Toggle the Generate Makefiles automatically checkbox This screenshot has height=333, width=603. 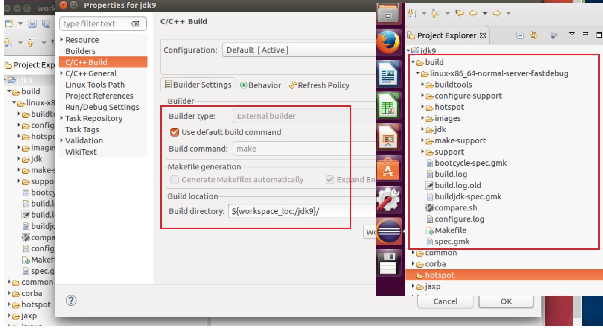[x=175, y=180]
